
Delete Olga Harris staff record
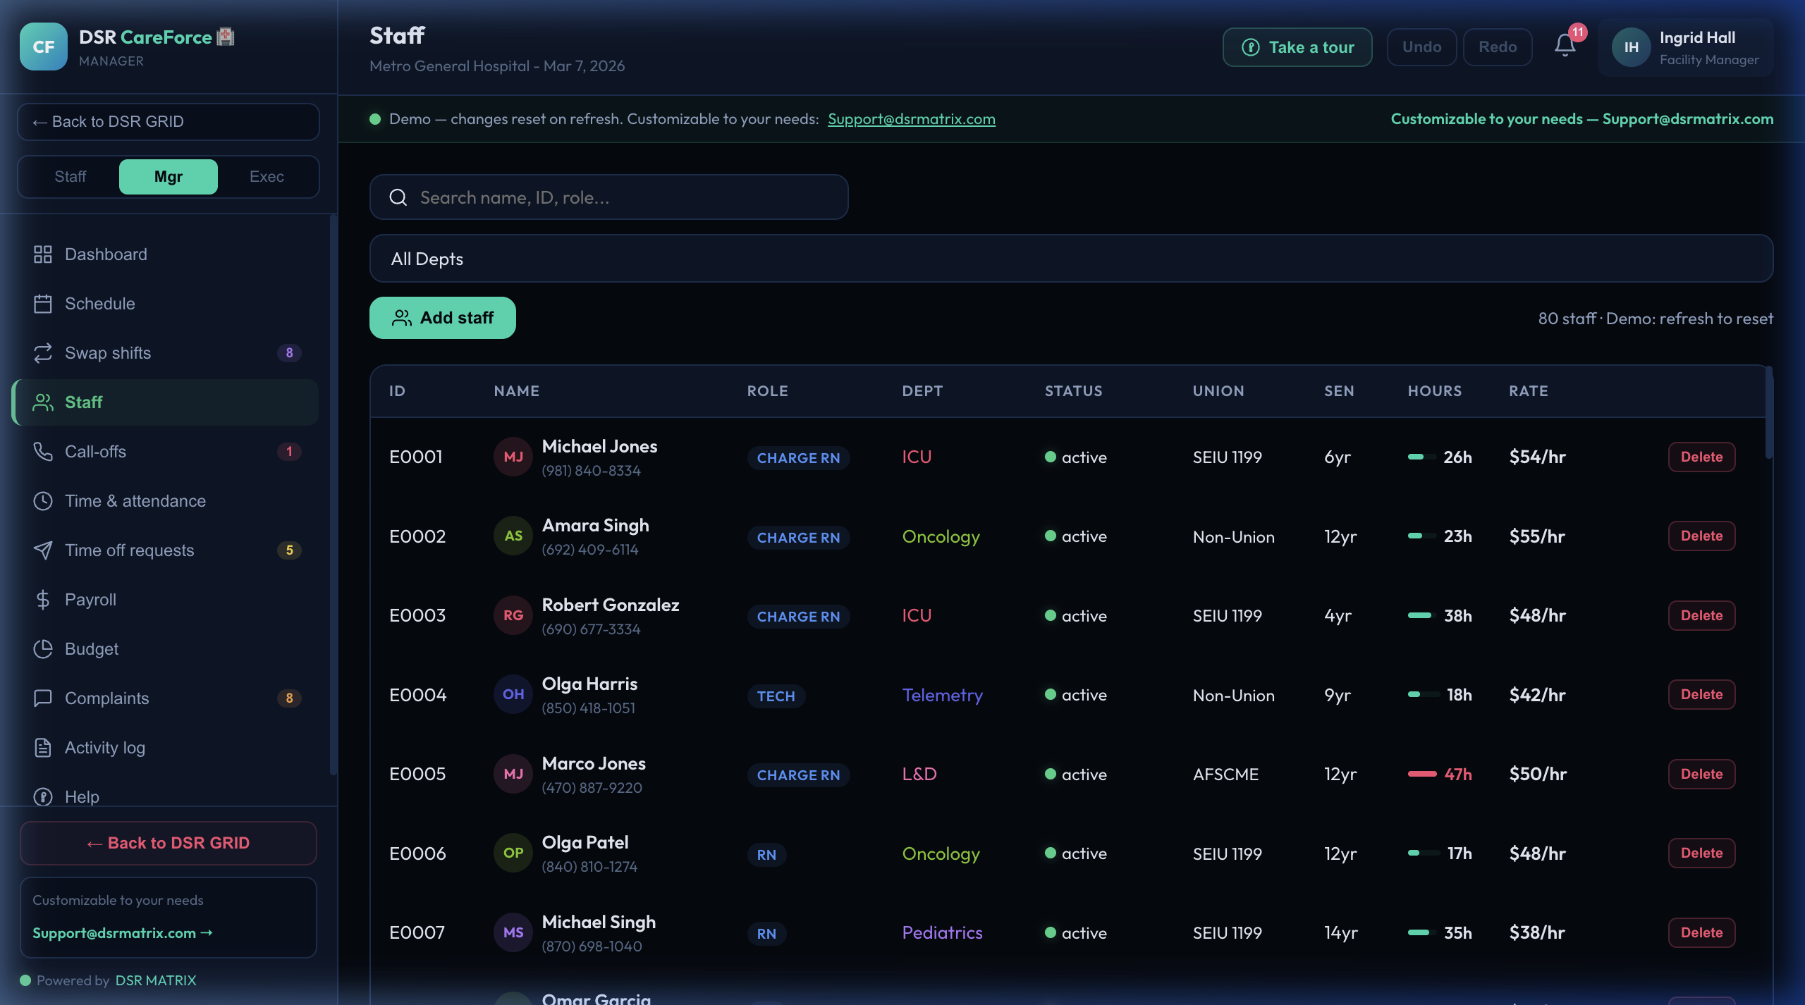click(x=1701, y=695)
